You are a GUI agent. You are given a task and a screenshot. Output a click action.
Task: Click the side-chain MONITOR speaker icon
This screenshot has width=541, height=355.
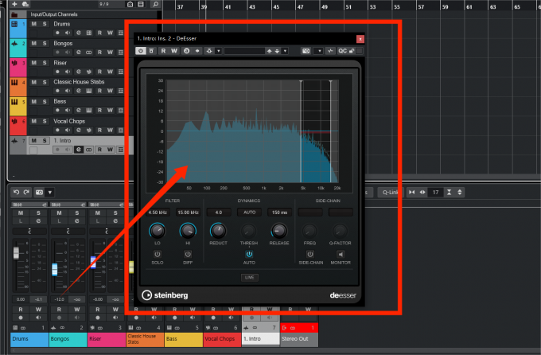341,254
